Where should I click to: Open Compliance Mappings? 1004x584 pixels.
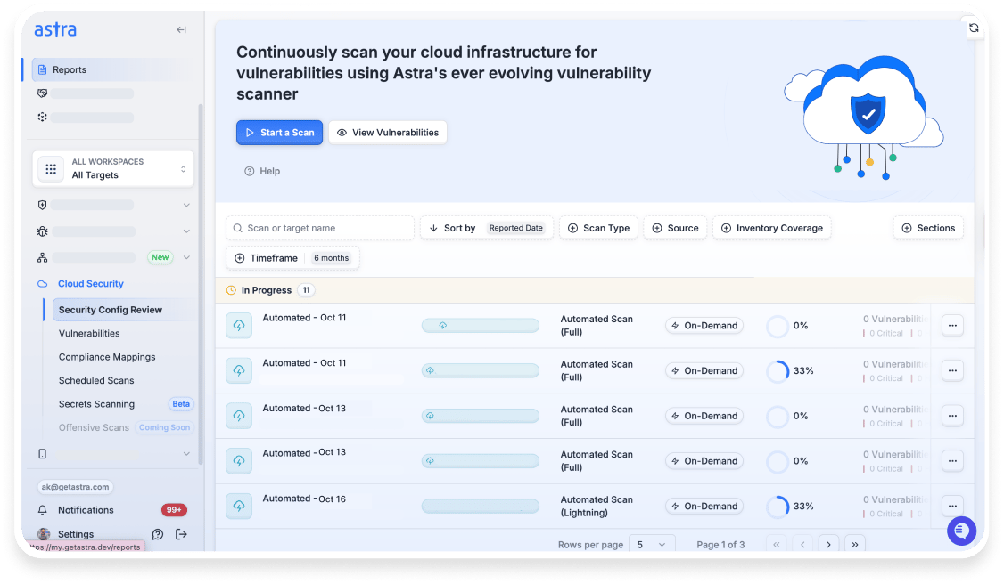pos(107,357)
